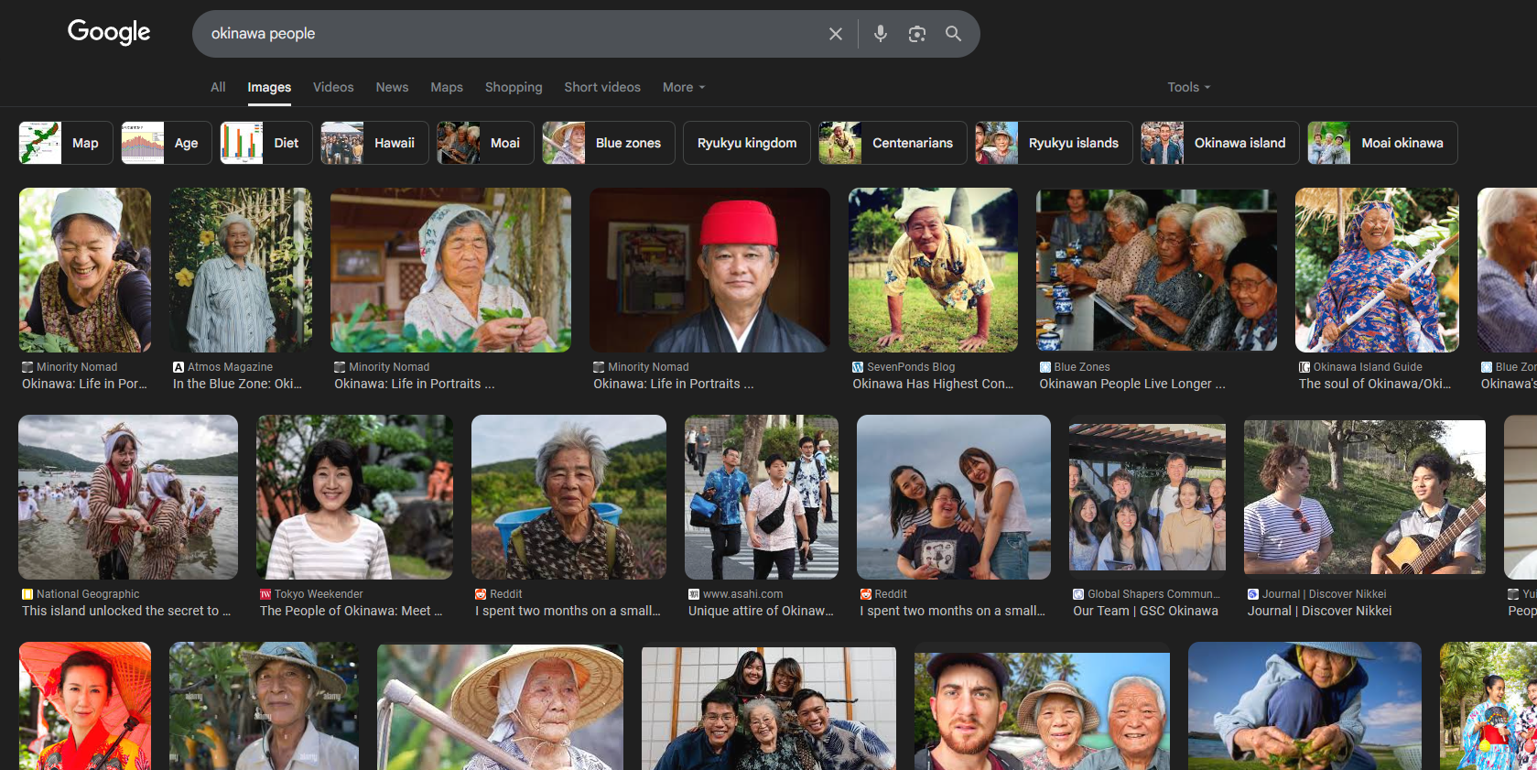Viewport: 1537px width, 770px height.
Task: Open the Short videos tab
Action: click(x=602, y=87)
